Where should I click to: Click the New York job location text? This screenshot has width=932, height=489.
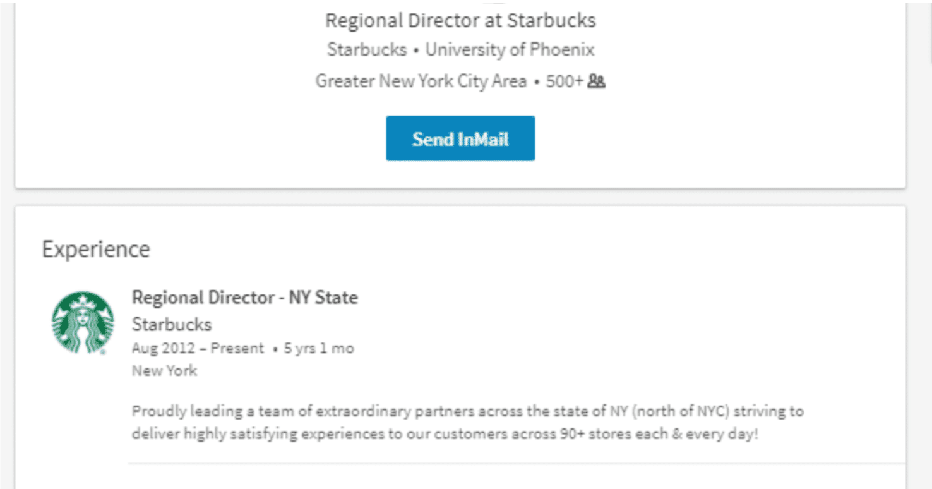[x=164, y=371]
